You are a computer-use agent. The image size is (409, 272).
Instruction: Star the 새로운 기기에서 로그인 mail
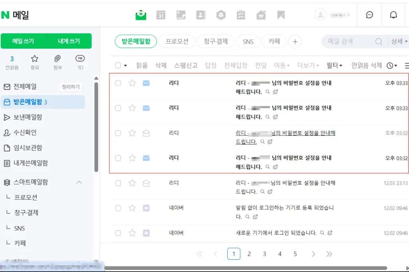[x=132, y=233]
